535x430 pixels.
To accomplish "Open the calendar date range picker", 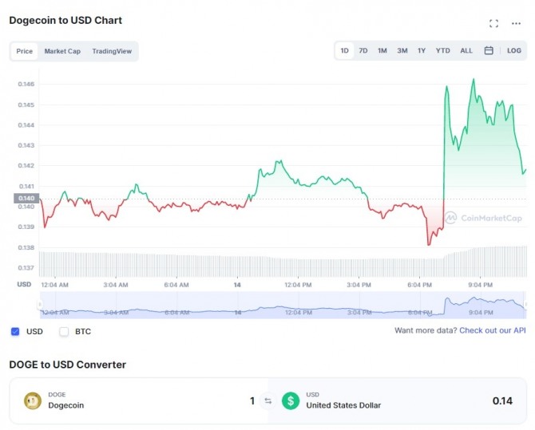I will coord(489,51).
